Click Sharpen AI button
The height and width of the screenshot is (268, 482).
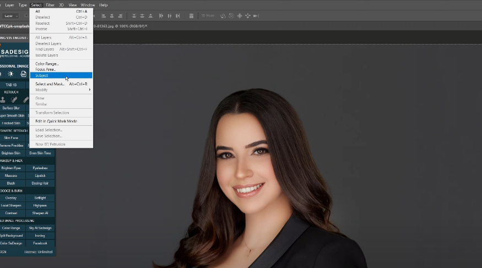(x=40, y=213)
